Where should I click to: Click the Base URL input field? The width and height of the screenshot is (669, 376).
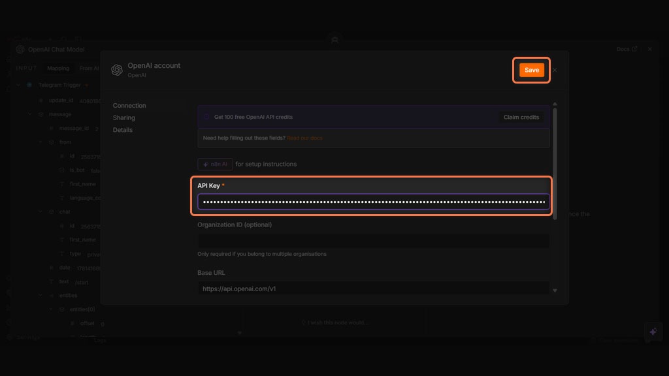coord(373,289)
